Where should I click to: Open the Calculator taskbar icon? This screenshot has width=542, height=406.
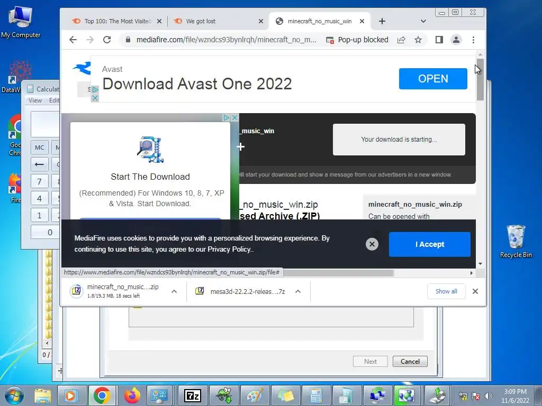pyautogui.click(x=315, y=395)
